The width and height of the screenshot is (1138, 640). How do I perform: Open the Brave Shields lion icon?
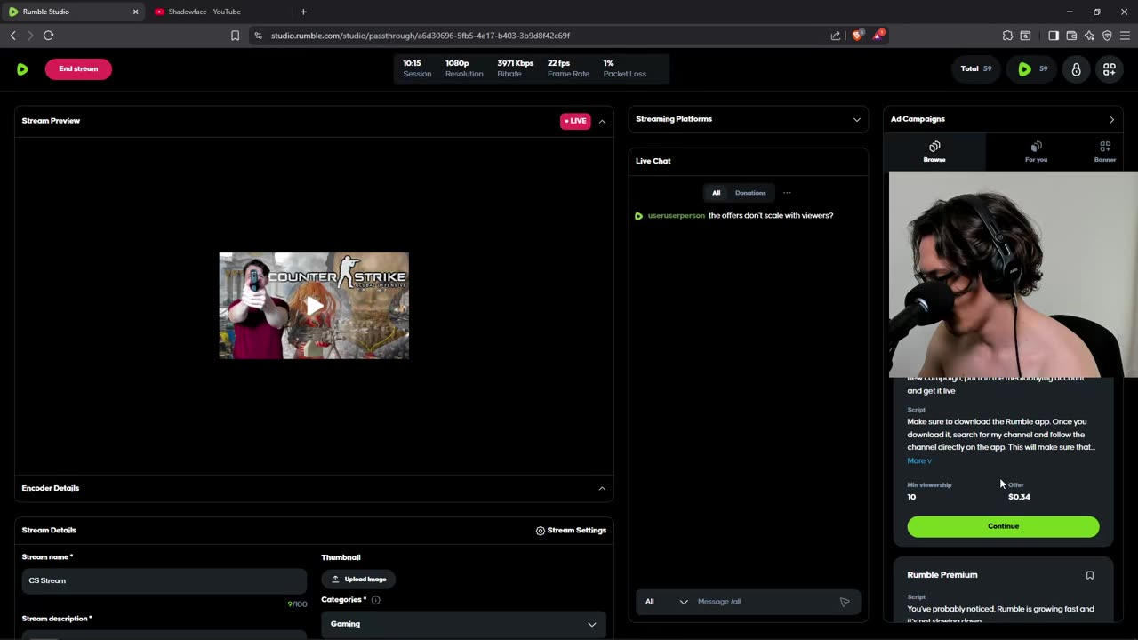[858, 36]
